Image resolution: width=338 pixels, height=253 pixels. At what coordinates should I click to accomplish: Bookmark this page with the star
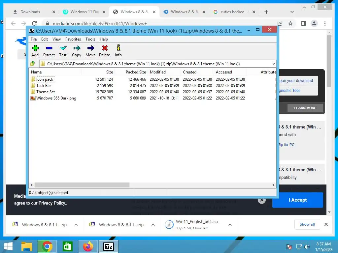pos(290,23)
